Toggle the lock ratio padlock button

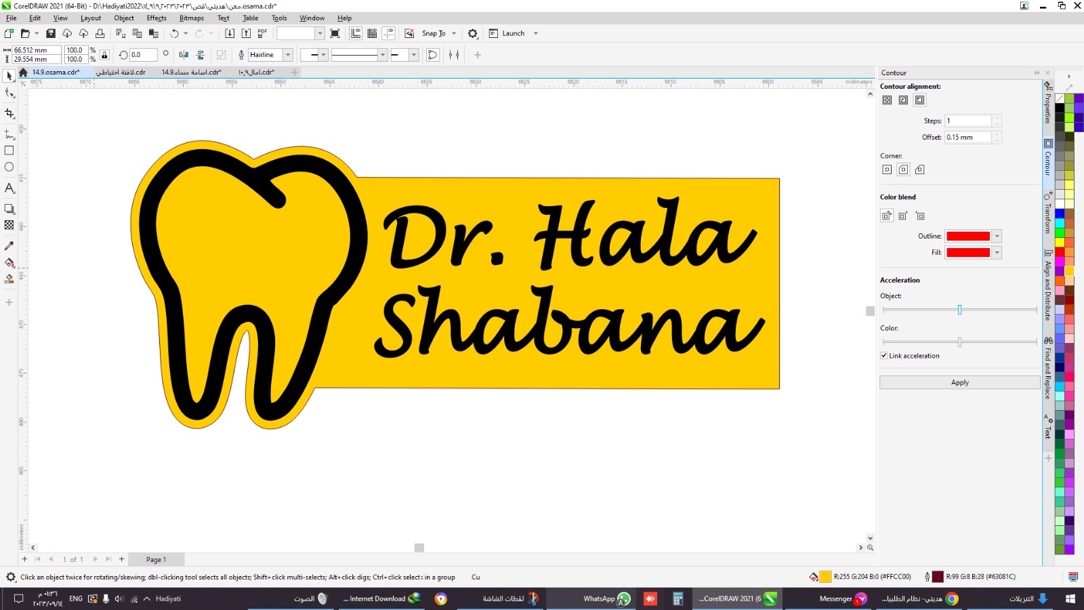pyautogui.click(x=104, y=55)
